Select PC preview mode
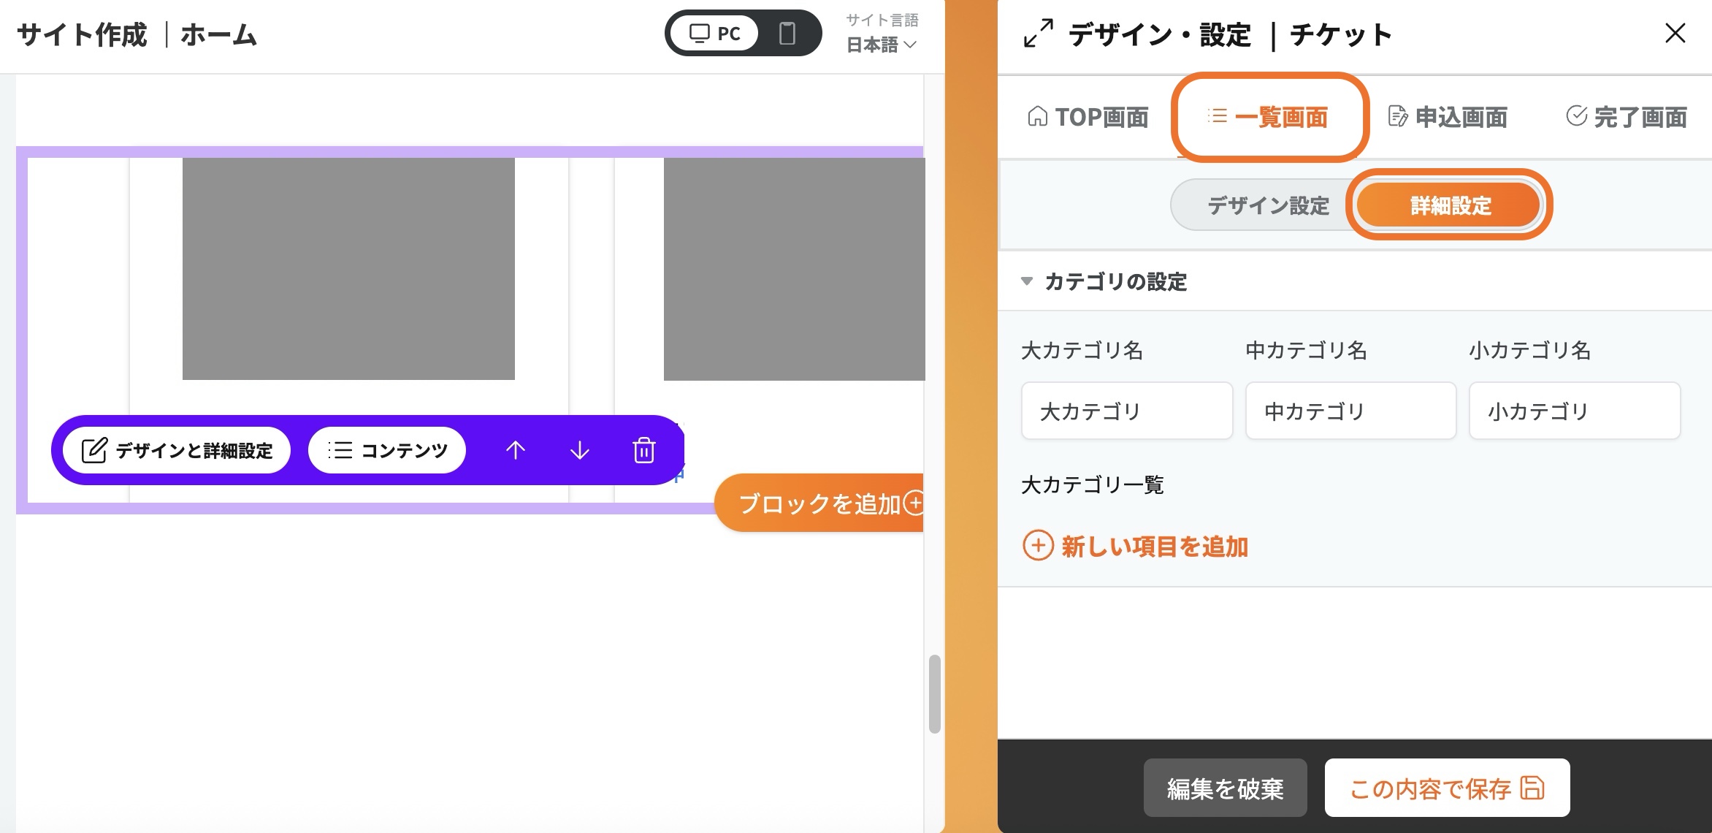Screen dimensions: 1712x833 (x=714, y=34)
